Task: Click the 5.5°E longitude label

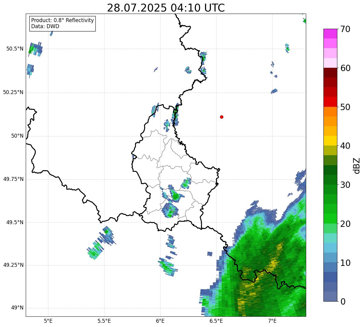Action: [x=104, y=321]
